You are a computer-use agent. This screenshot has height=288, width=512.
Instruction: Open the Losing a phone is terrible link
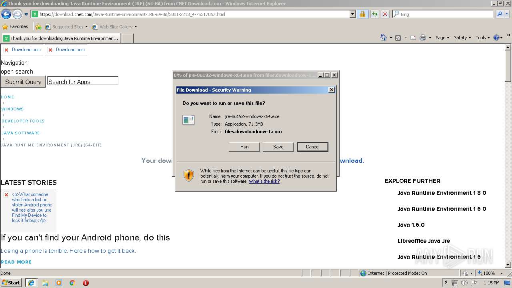68,251
